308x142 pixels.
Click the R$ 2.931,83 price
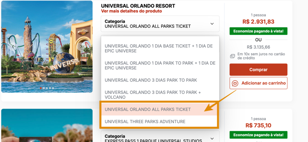258,22
